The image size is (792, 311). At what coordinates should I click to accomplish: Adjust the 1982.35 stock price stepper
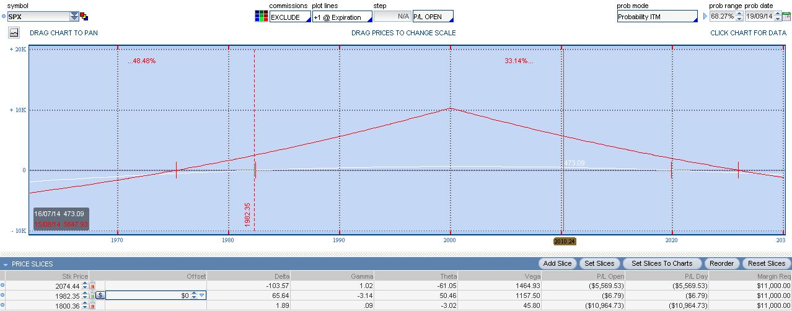click(x=85, y=296)
